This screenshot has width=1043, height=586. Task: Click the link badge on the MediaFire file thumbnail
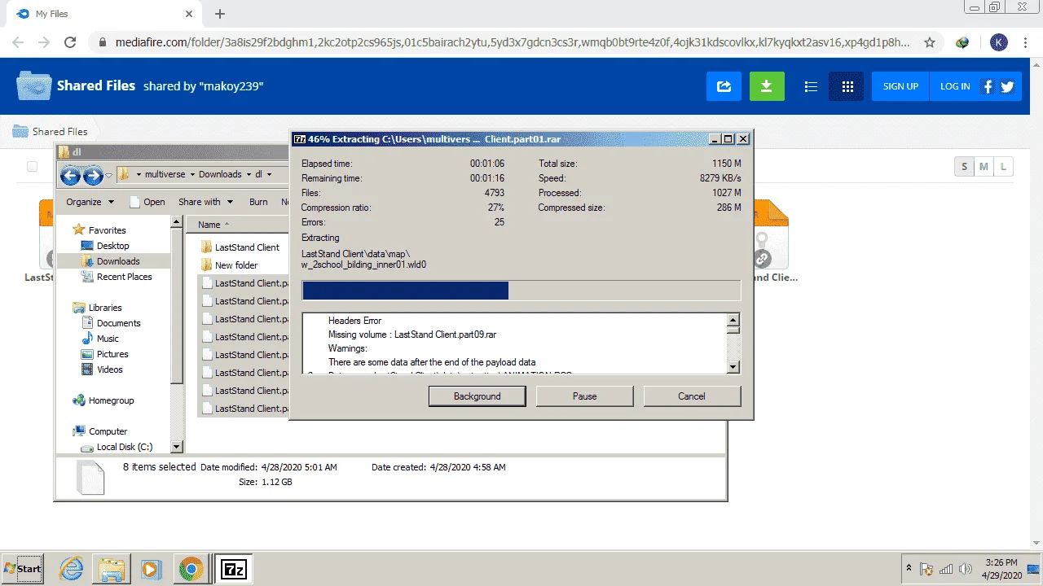(762, 259)
